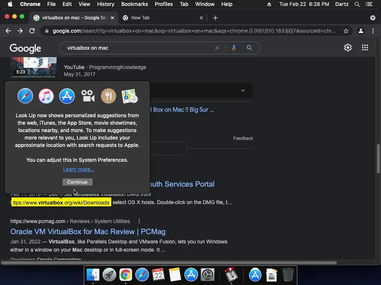This screenshot has height=285, width=381.
Task: Bookmark this page with the star icon
Action: pyautogui.click(x=346, y=31)
